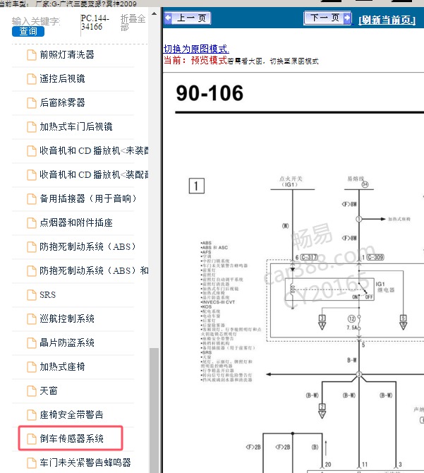
Task: Open the 天窗 entry
Action: pos(49,391)
